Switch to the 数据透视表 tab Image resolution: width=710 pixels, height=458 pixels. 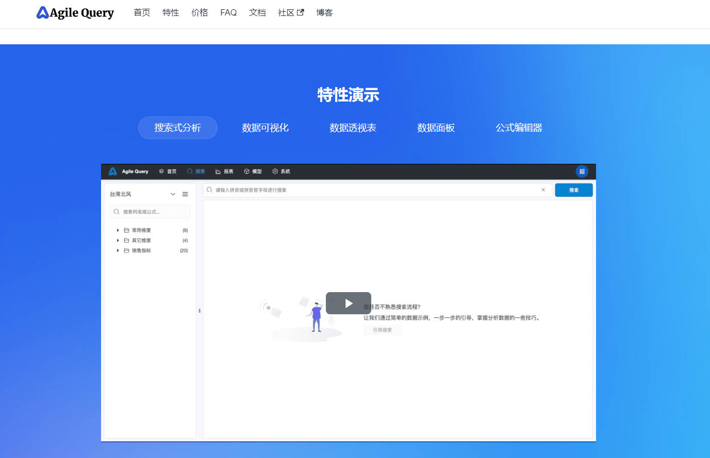tap(353, 128)
